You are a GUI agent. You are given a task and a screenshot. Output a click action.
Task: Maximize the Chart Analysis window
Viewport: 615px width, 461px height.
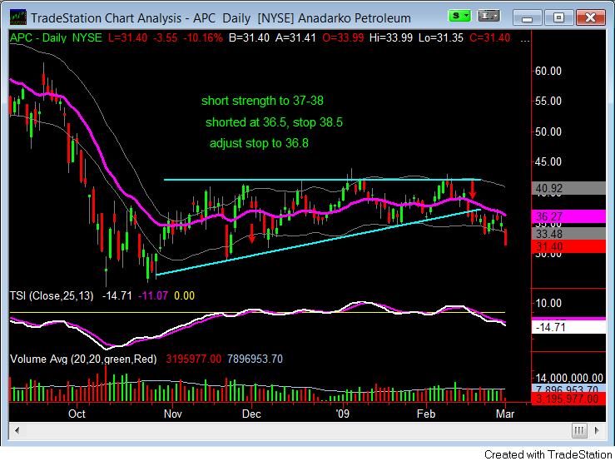point(558,17)
